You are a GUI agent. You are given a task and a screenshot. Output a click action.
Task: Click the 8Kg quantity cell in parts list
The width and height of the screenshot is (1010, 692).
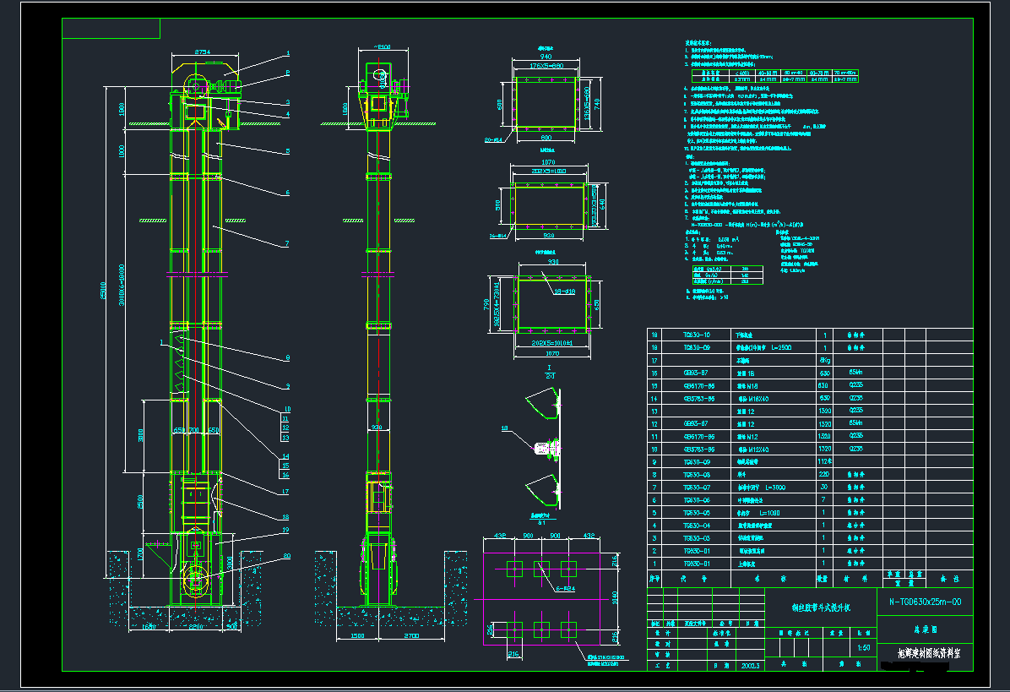pyautogui.click(x=825, y=360)
